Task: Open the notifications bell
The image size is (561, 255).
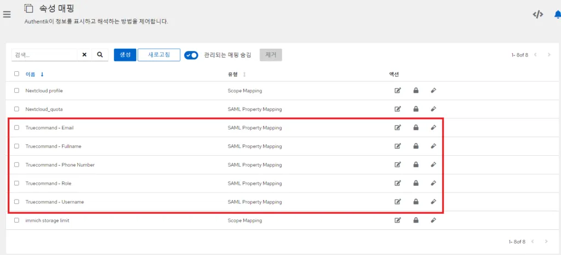Action: pos(557,14)
